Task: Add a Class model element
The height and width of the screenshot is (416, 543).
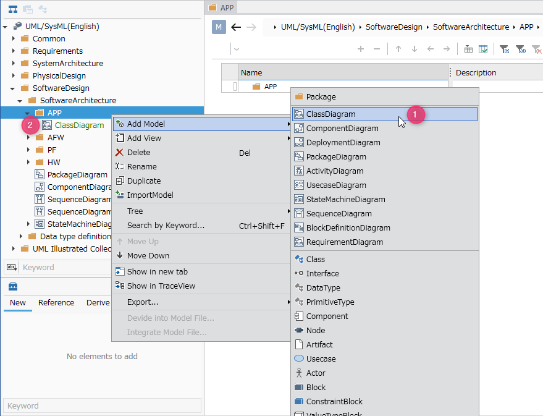Action: tap(385, 259)
